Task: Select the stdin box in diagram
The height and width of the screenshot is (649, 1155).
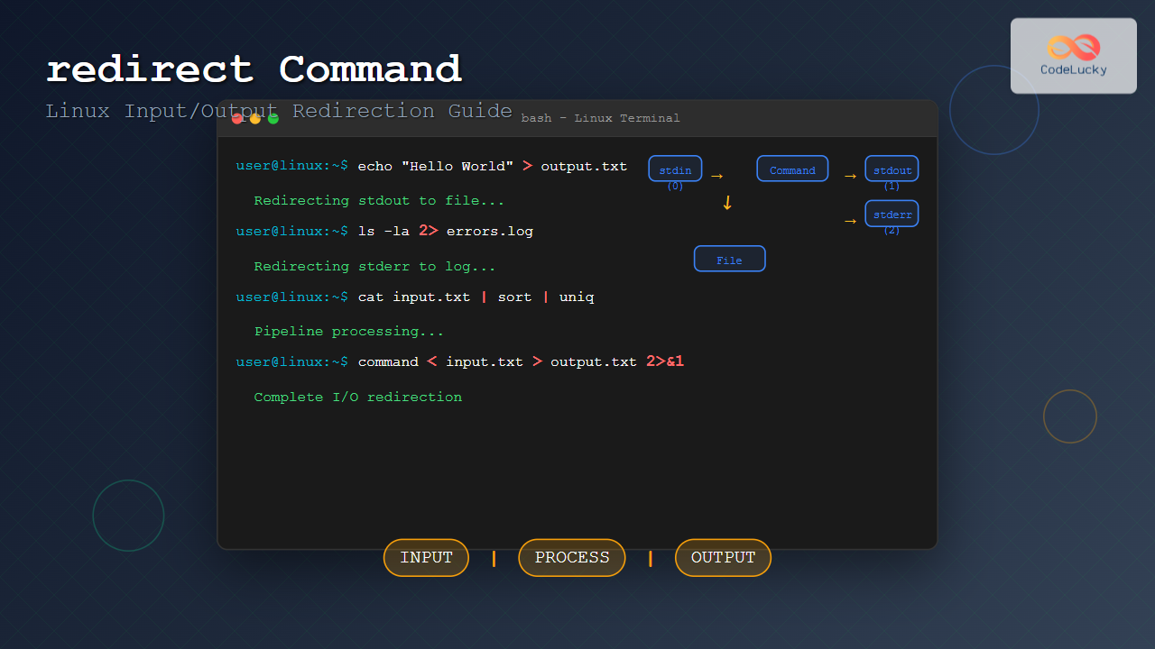Action: pyautogui.click(x=675, y=169)
